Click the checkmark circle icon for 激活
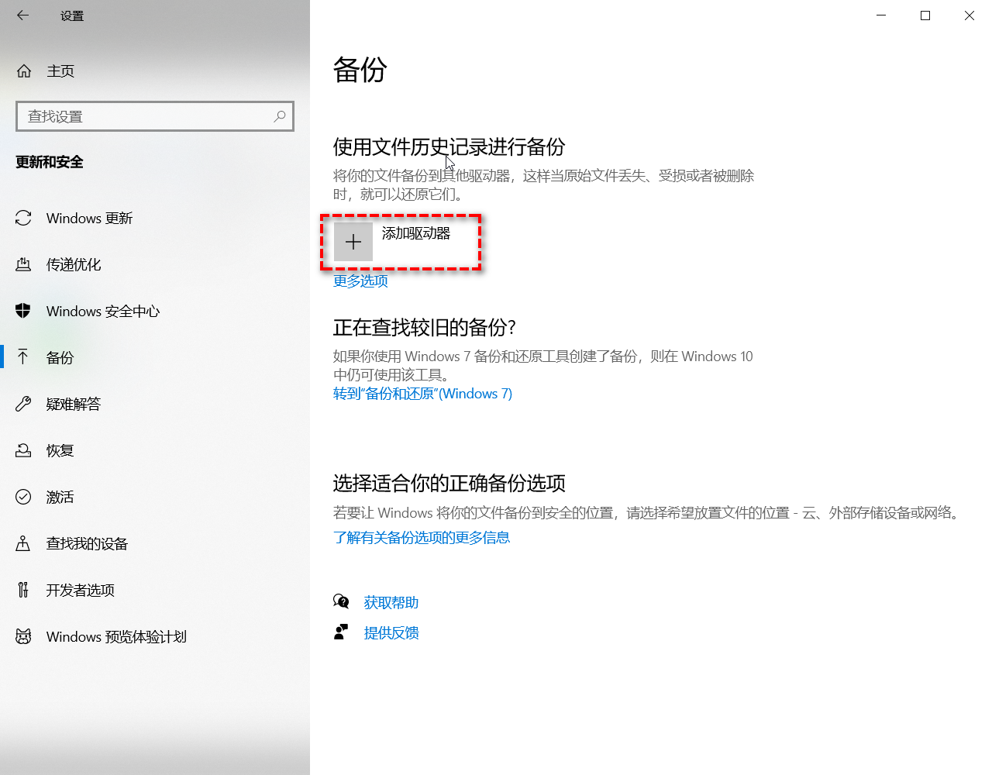The width and height of the screenshot is (992, 775). tap(23, 497)
